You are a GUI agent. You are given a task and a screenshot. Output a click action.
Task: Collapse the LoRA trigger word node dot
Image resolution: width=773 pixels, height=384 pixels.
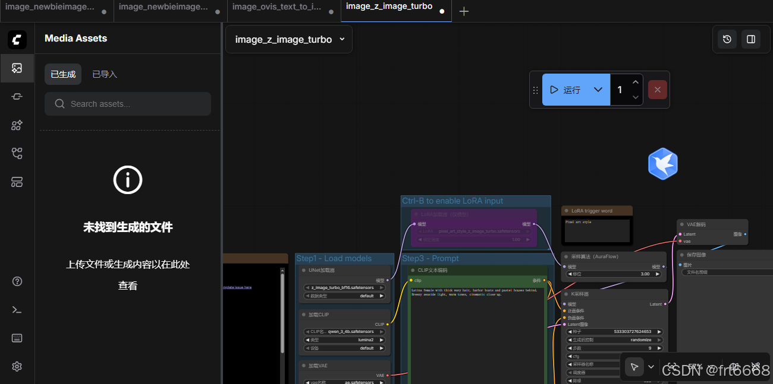[x=566, y=211]
